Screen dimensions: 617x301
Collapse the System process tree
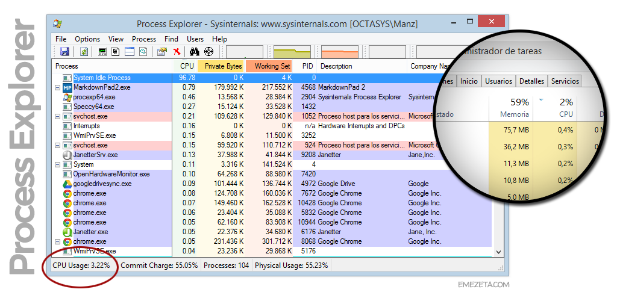(58, 164)
